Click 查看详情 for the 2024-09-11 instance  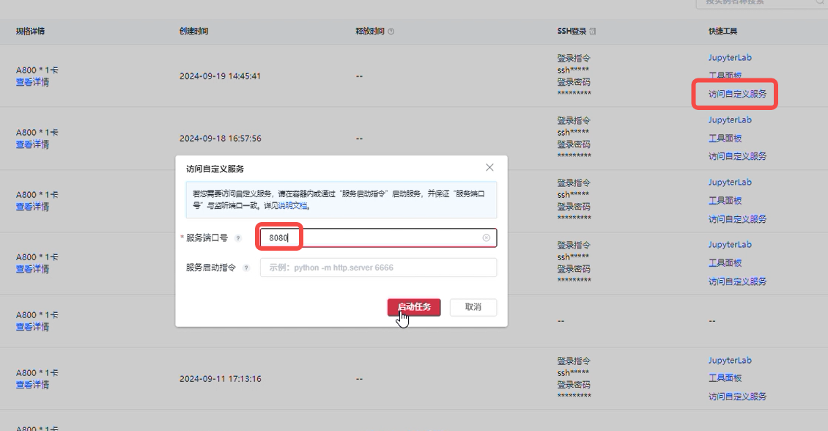pos(33,385)
